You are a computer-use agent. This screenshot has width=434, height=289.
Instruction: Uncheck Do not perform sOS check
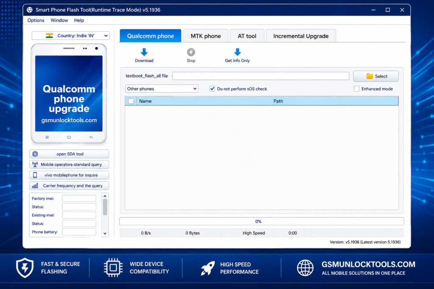pyautogui.click(x=212, y=89)
